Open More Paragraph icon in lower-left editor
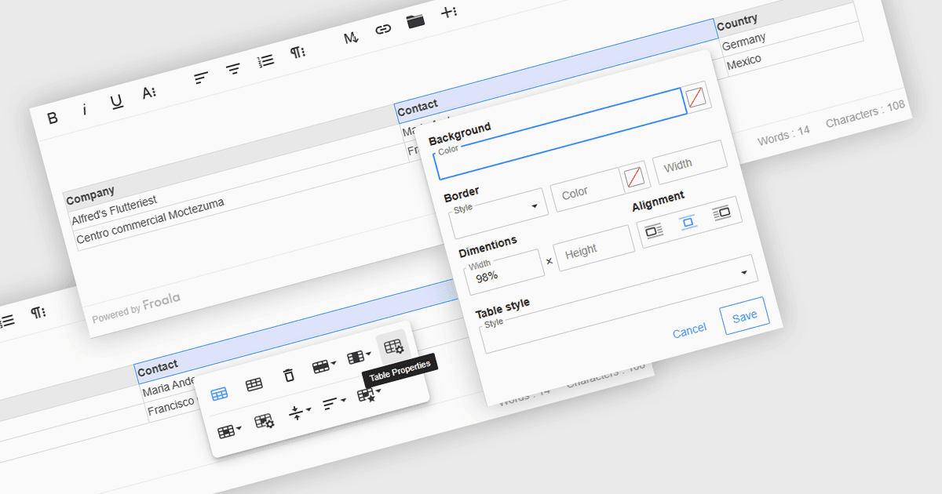The width and height of the screenshot is (942, 494). click(x=38, y=312)
